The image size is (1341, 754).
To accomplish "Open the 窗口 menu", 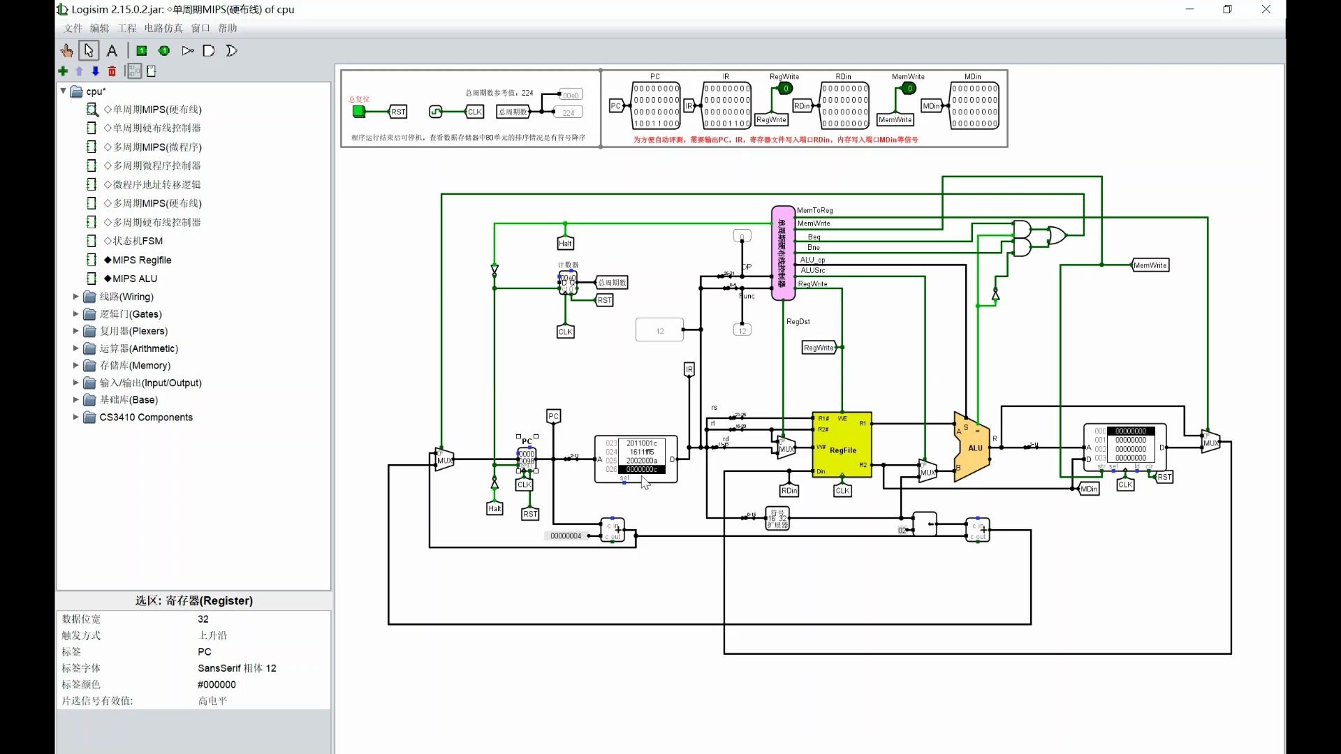I will 200,28.
